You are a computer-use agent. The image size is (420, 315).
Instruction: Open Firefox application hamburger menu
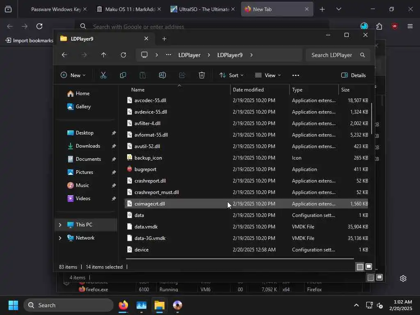(x=410, y=26)
